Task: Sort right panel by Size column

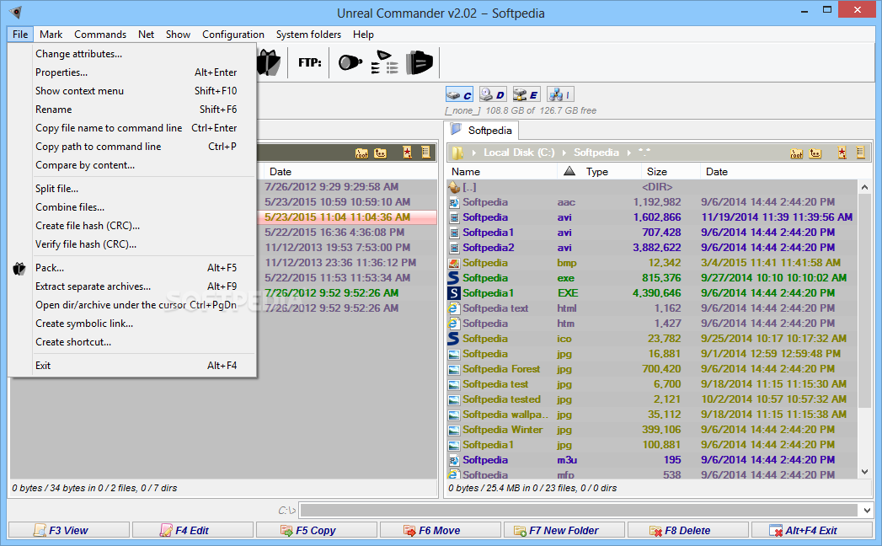Action: (x=670, y=172)
